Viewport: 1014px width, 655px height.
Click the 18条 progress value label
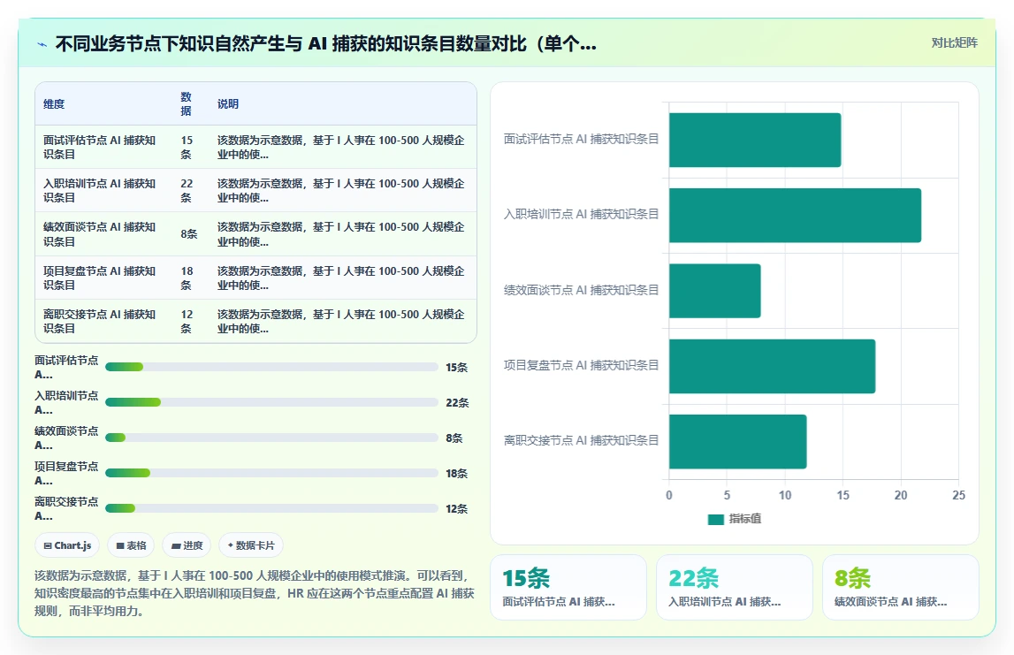pyautogui.click(x=456, y=473)
